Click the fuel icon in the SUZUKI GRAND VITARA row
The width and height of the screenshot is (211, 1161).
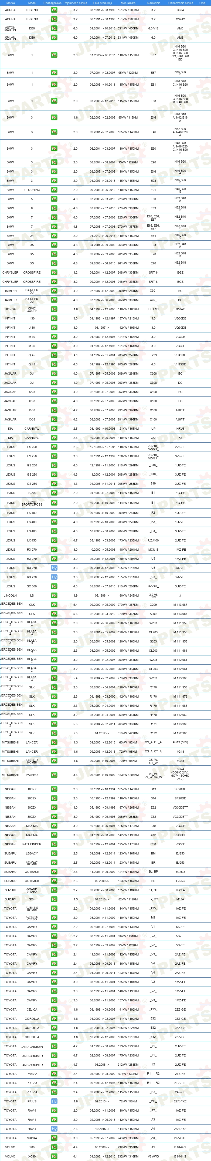pos(54,890)
